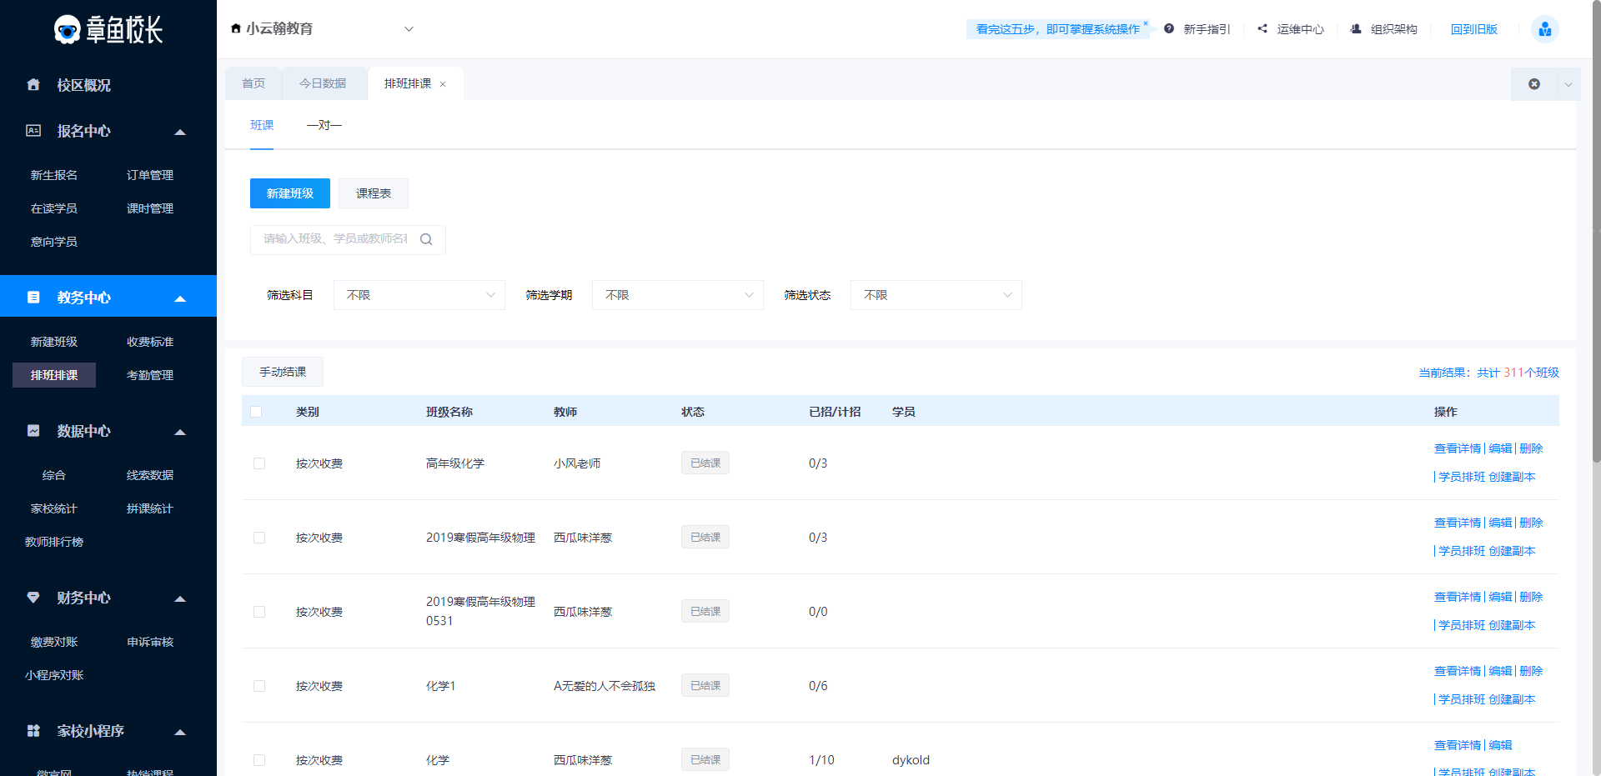Open 订单管理 in the sidebar

[150, 175]
